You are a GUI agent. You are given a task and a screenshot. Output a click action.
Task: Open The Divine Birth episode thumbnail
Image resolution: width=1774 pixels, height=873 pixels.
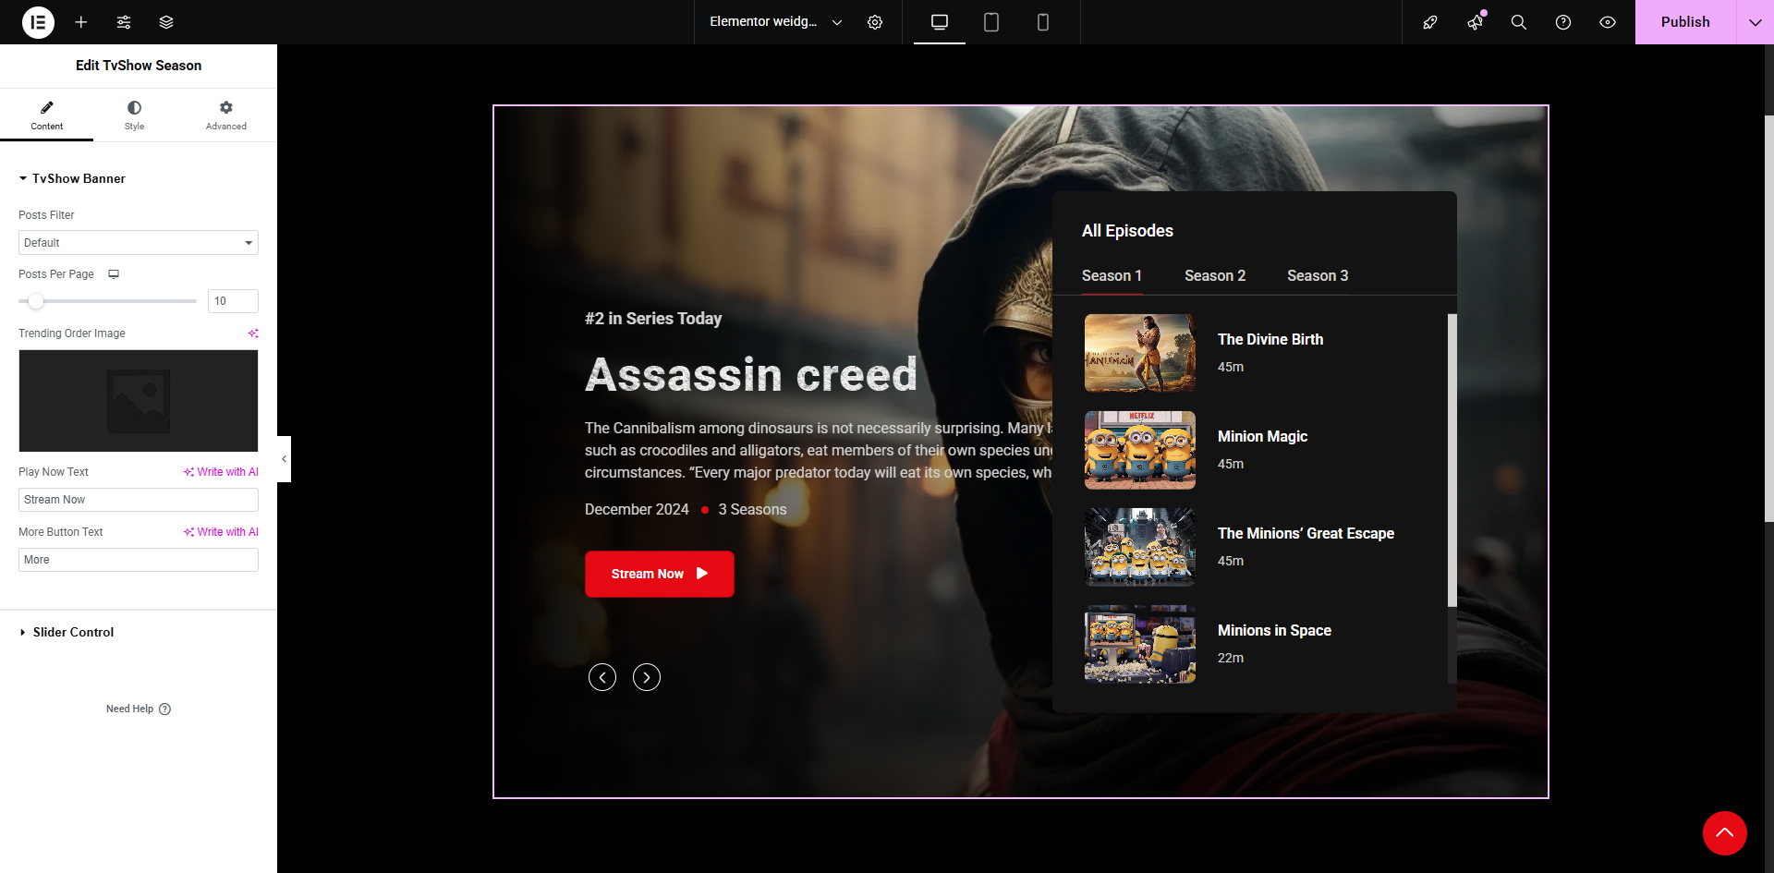(1140, 353)
